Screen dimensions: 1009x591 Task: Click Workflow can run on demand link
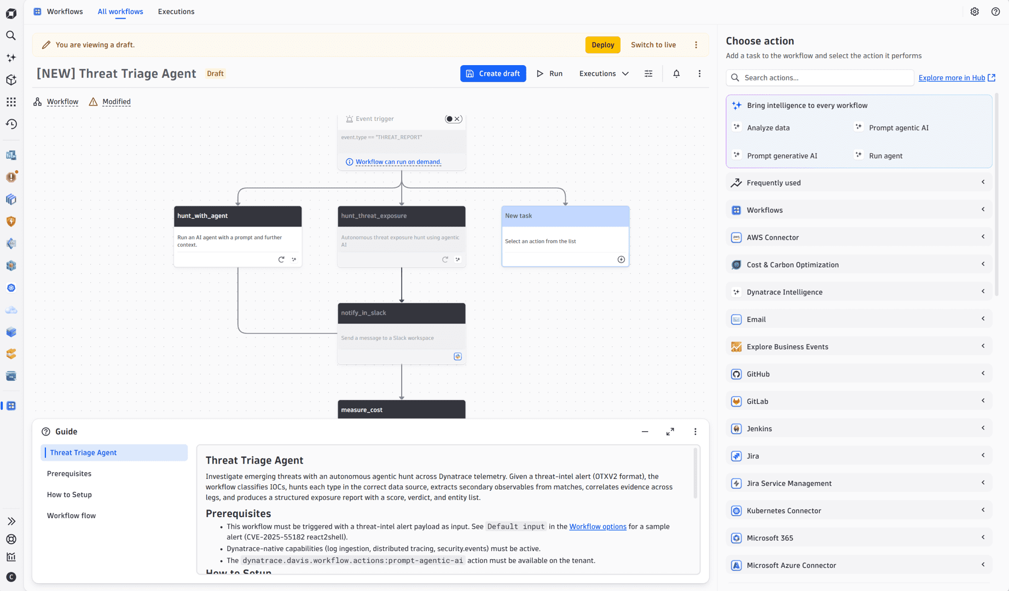pos(398,162)
